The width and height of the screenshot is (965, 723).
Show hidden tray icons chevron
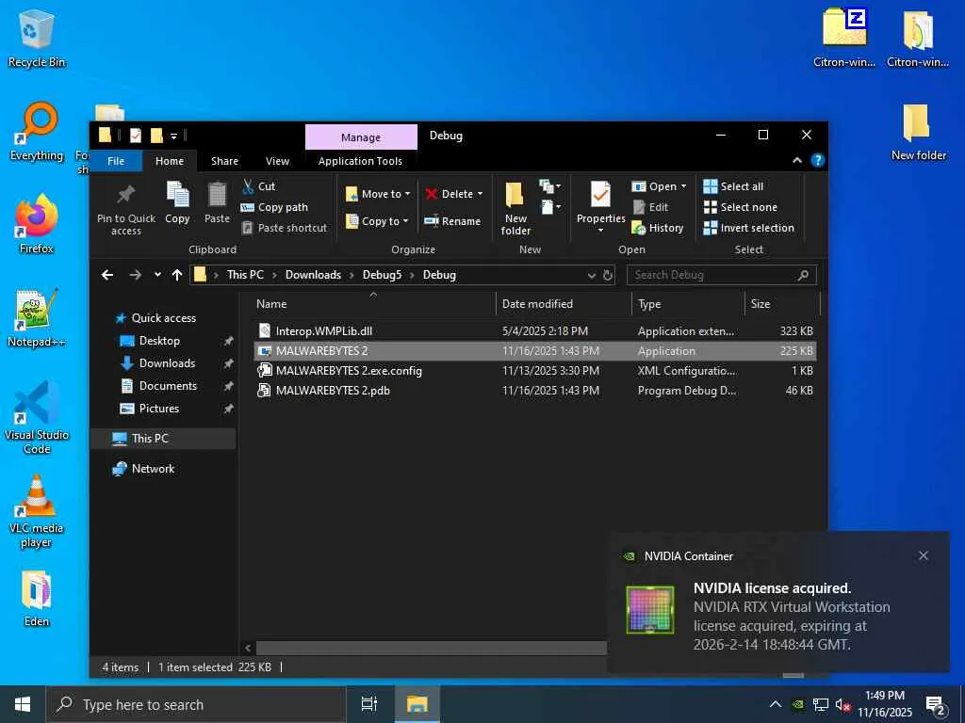(776, 704)
